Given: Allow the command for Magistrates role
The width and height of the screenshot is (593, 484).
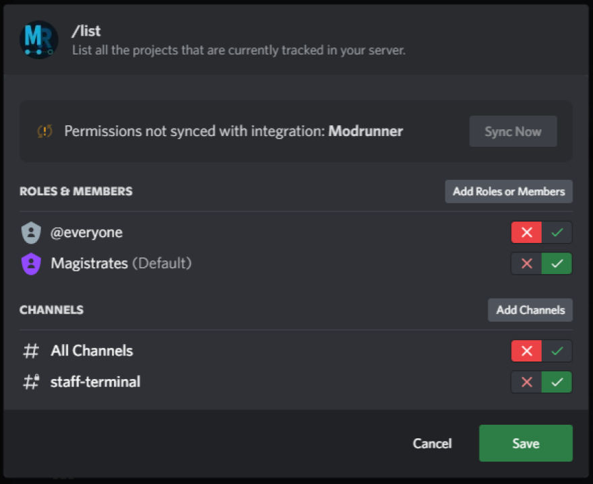Looking at the screenshot, I should coord(557,264).
